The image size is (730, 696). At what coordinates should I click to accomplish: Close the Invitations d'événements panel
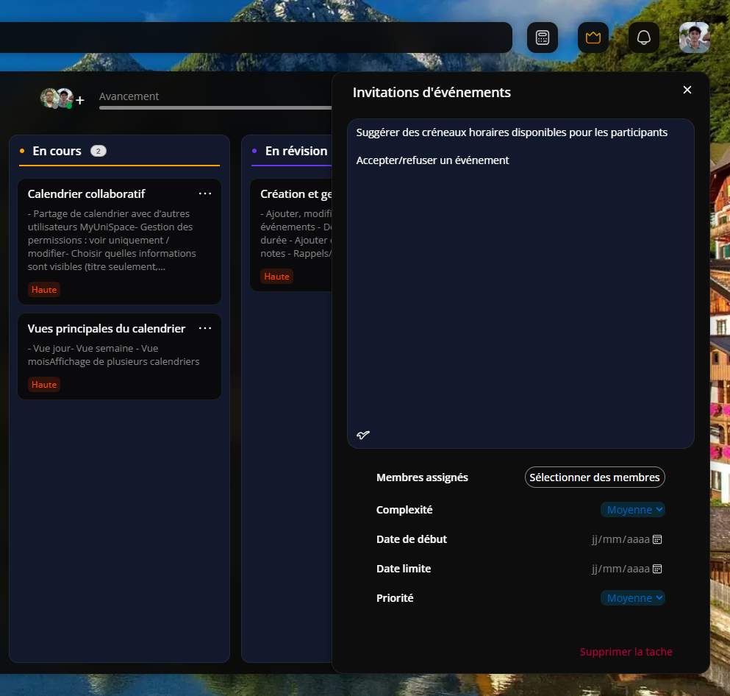[687, 90]
